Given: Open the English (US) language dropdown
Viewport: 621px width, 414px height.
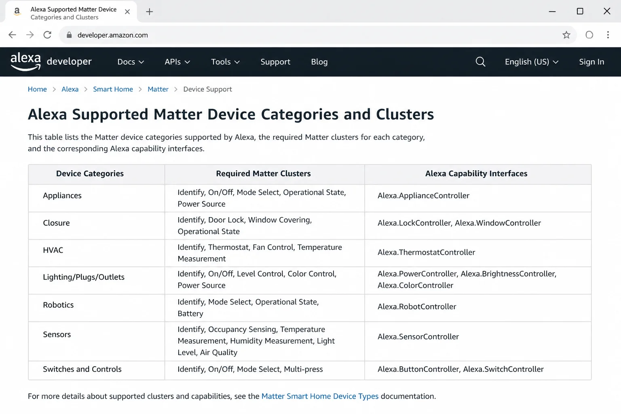Looking at the screenshot, I should 532,62.
